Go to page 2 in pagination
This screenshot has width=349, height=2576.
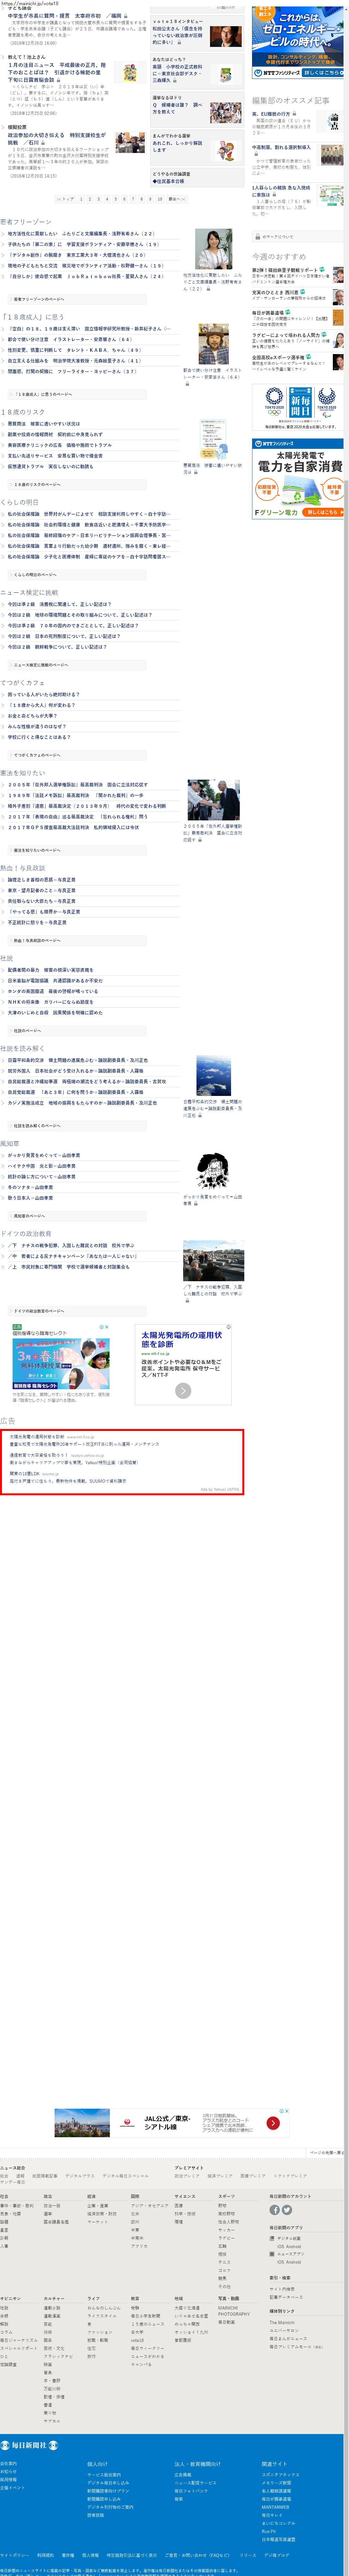90,199
